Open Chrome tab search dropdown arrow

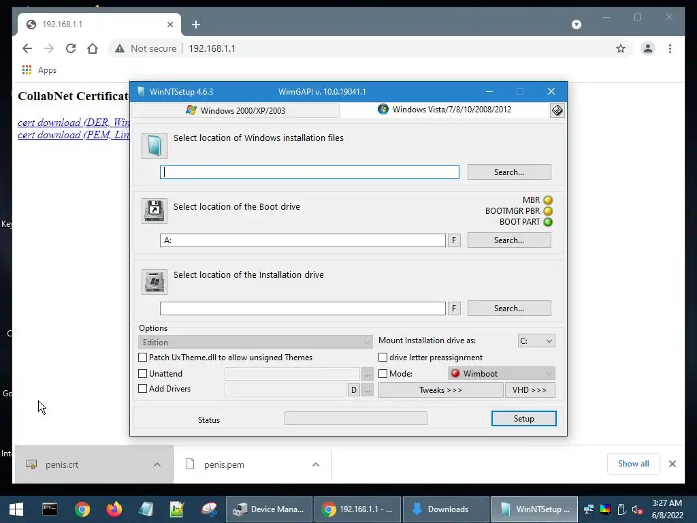(576, 25)
